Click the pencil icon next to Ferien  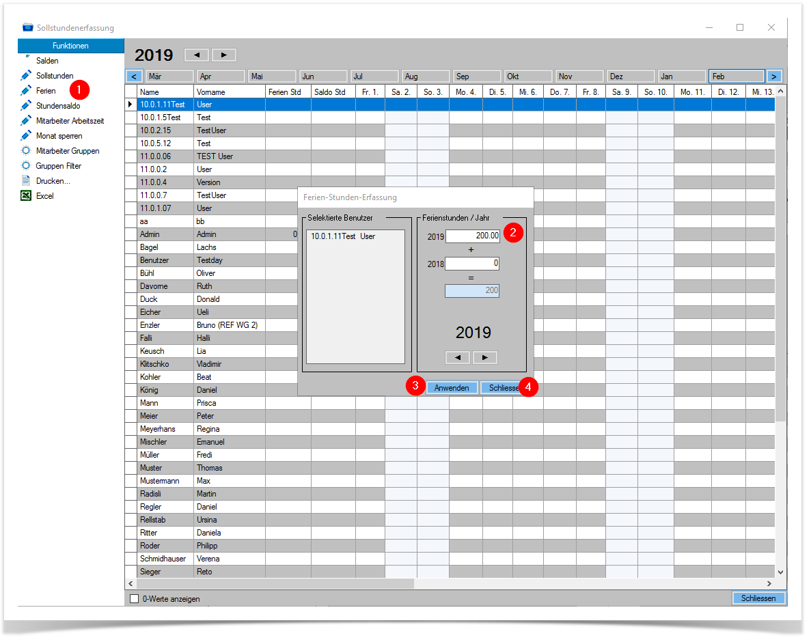tap(26, 90)
